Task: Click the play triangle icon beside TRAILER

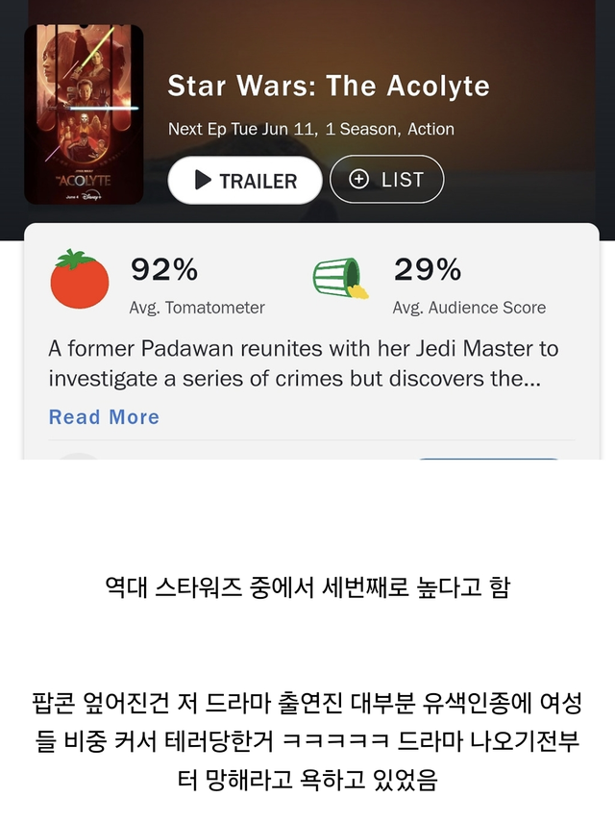Action: 202,180
